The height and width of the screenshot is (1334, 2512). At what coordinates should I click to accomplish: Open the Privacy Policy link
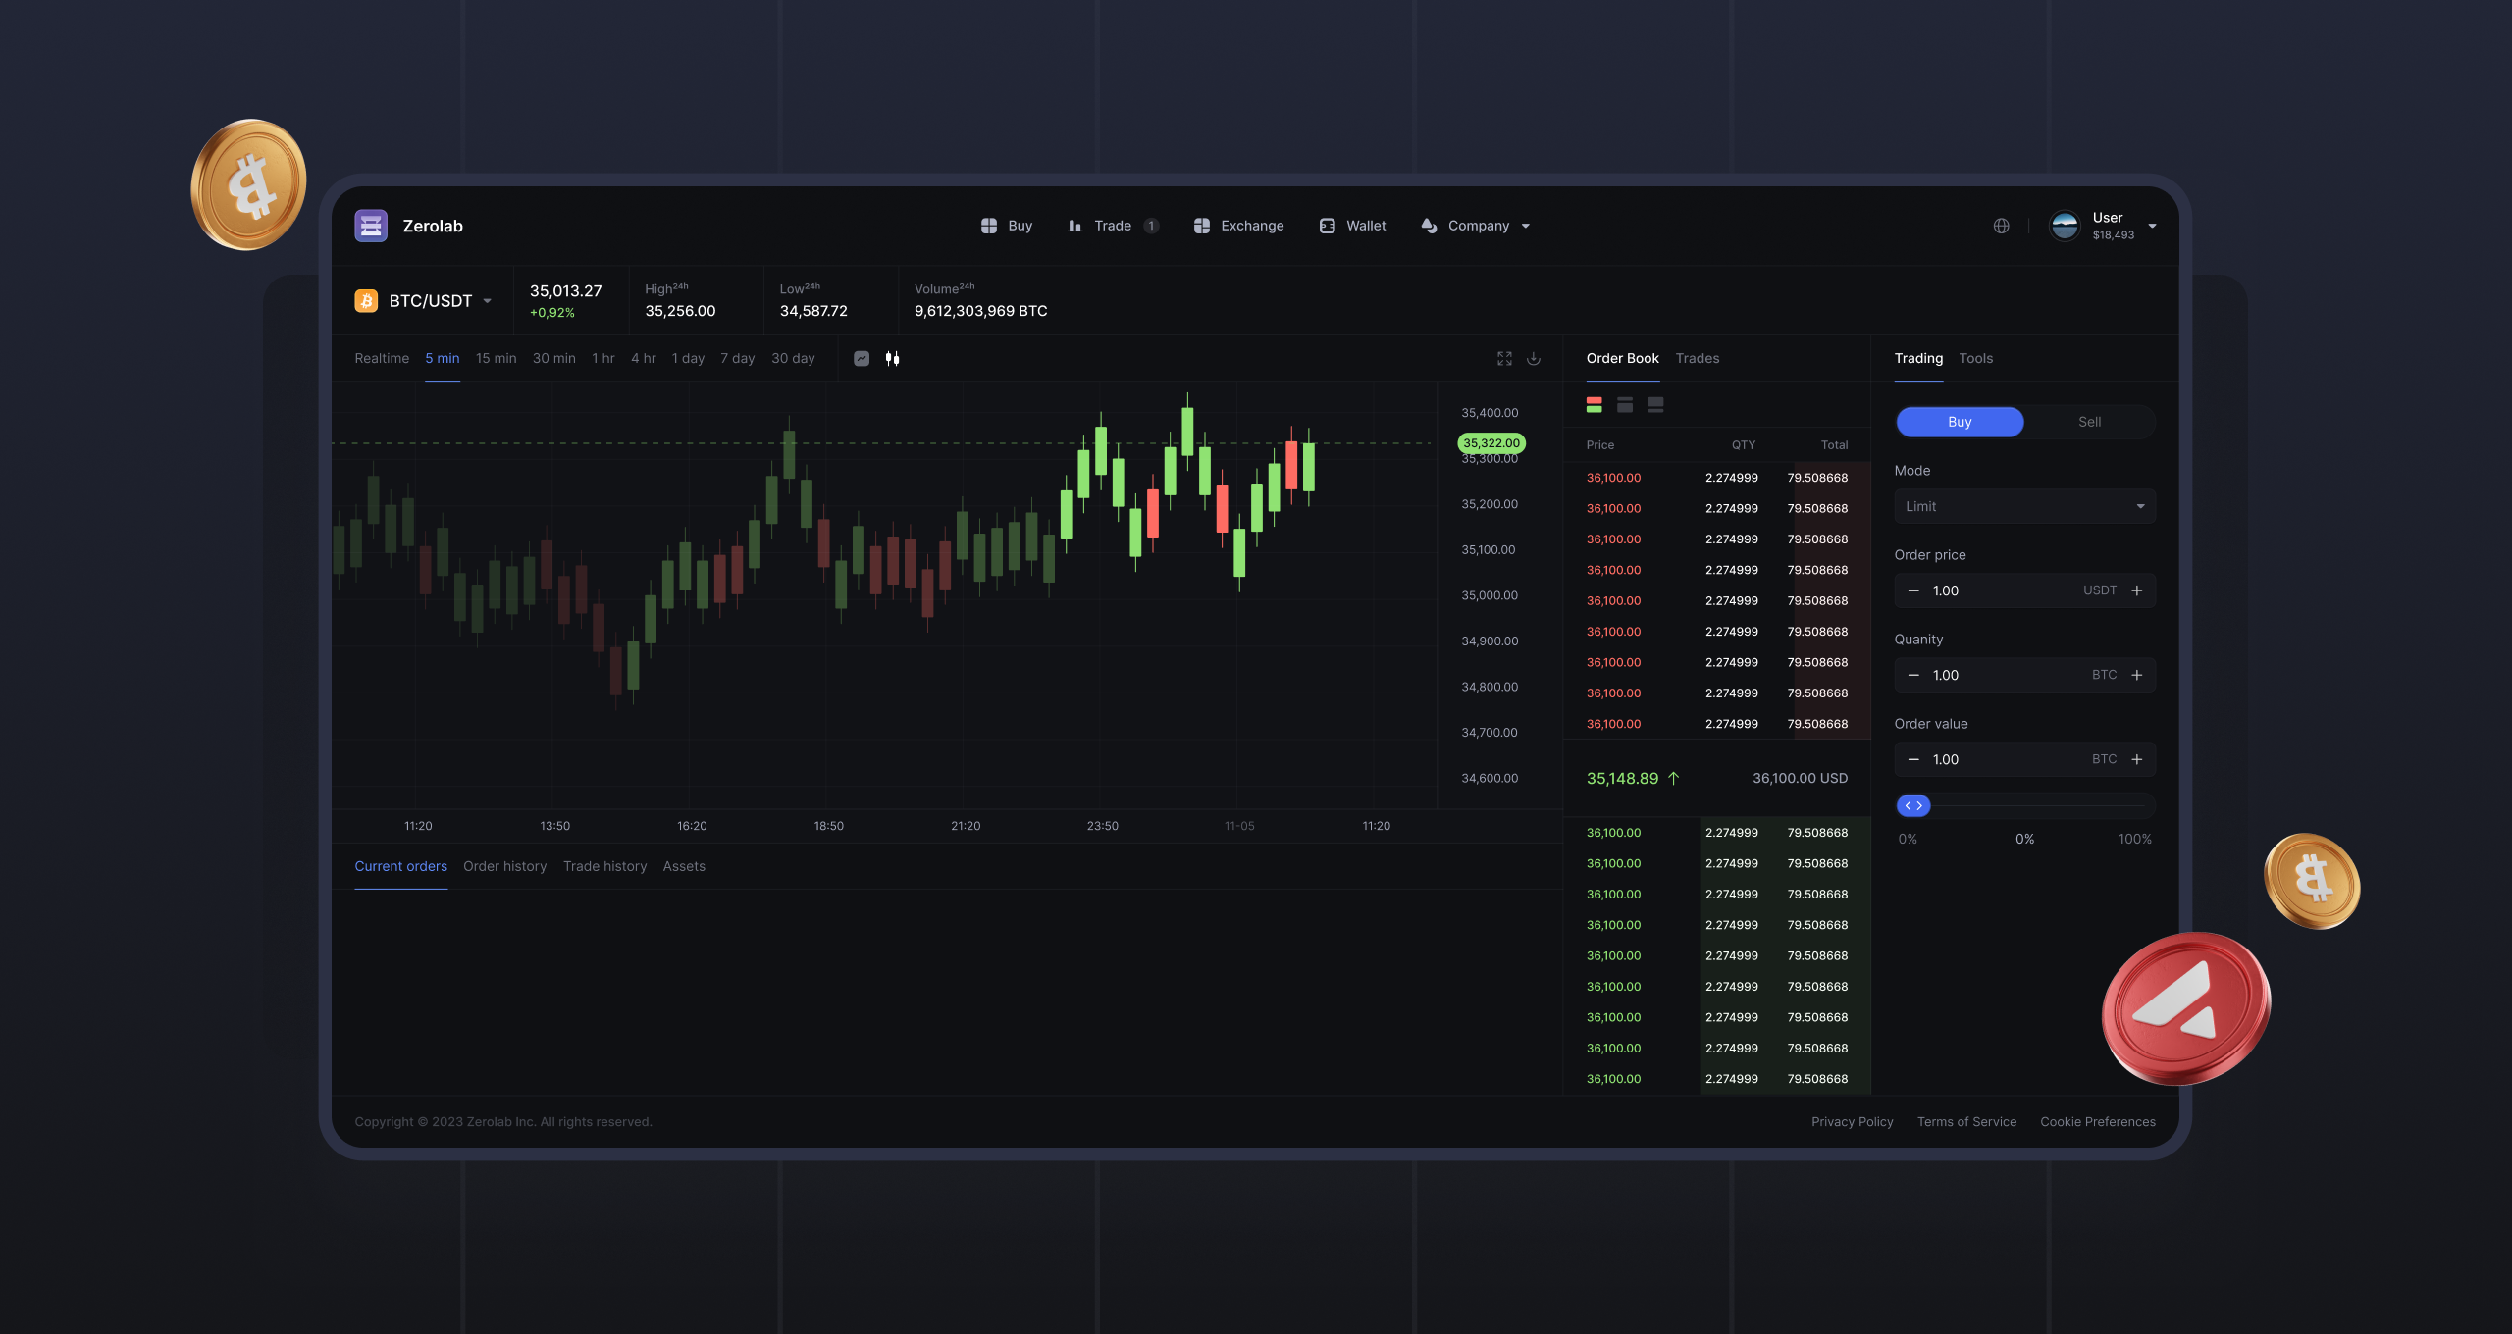point(1852,1122)
